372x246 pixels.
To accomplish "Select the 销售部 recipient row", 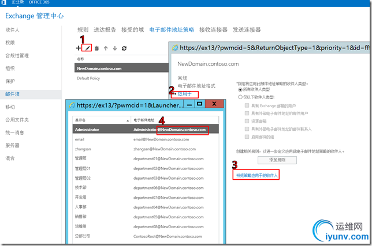I will pos(146,217).
